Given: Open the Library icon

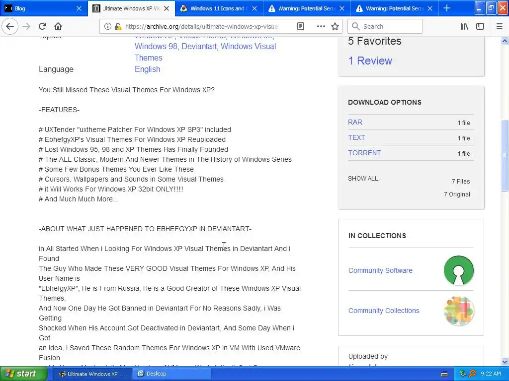Looking at the screenshot, I should coord(464,27).
